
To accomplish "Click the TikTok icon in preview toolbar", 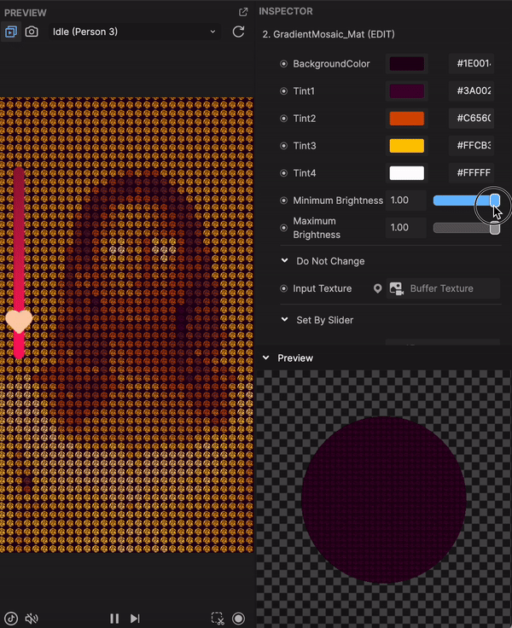I will pyautogui.click(x=11, y=619).
